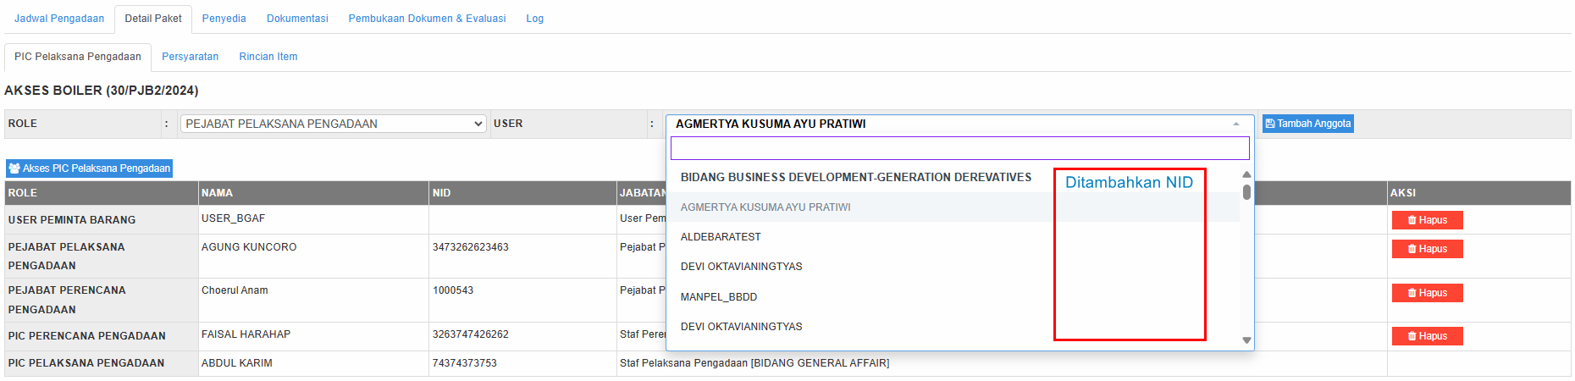Image resolution: width=1575 pixels, height=381 pixels.
Task: Click Akses PIC Pelaksana Pengadaan button
Action: tap(90, 168)
